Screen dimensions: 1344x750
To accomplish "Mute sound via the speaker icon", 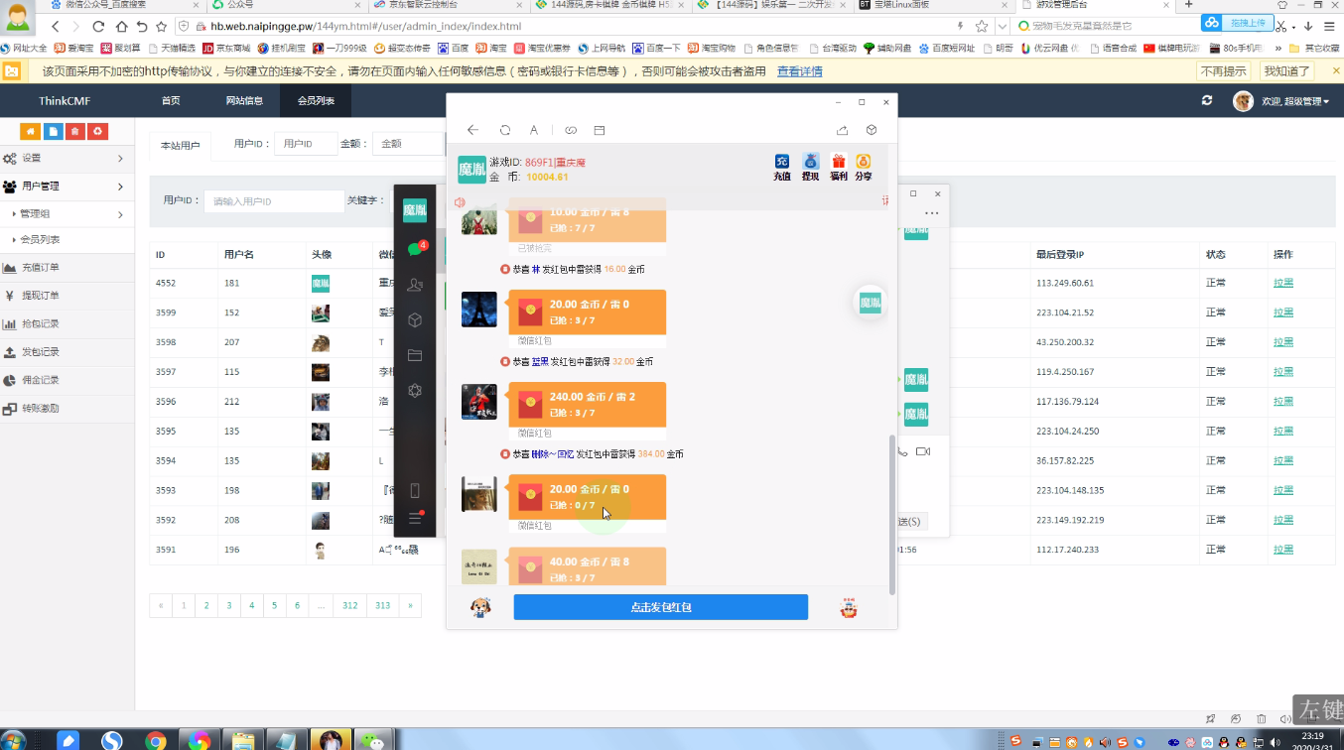I will click(x=460, y=202).
